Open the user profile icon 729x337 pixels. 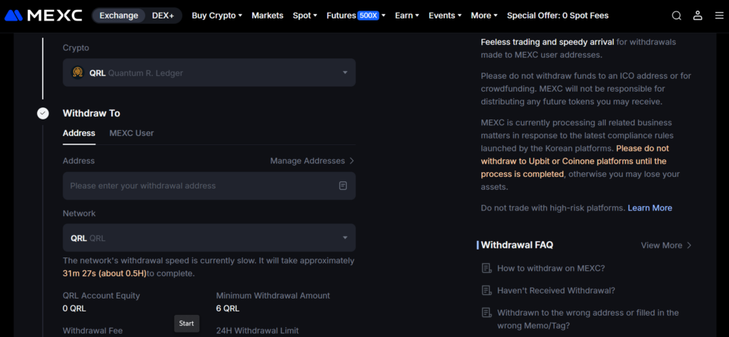(x=698, y=16)
